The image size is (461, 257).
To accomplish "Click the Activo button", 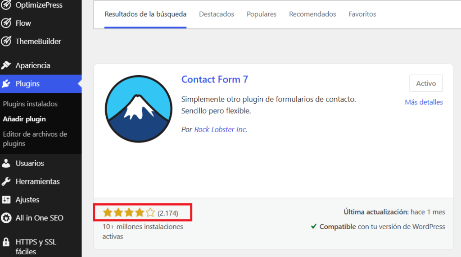I will click(426, 83).
